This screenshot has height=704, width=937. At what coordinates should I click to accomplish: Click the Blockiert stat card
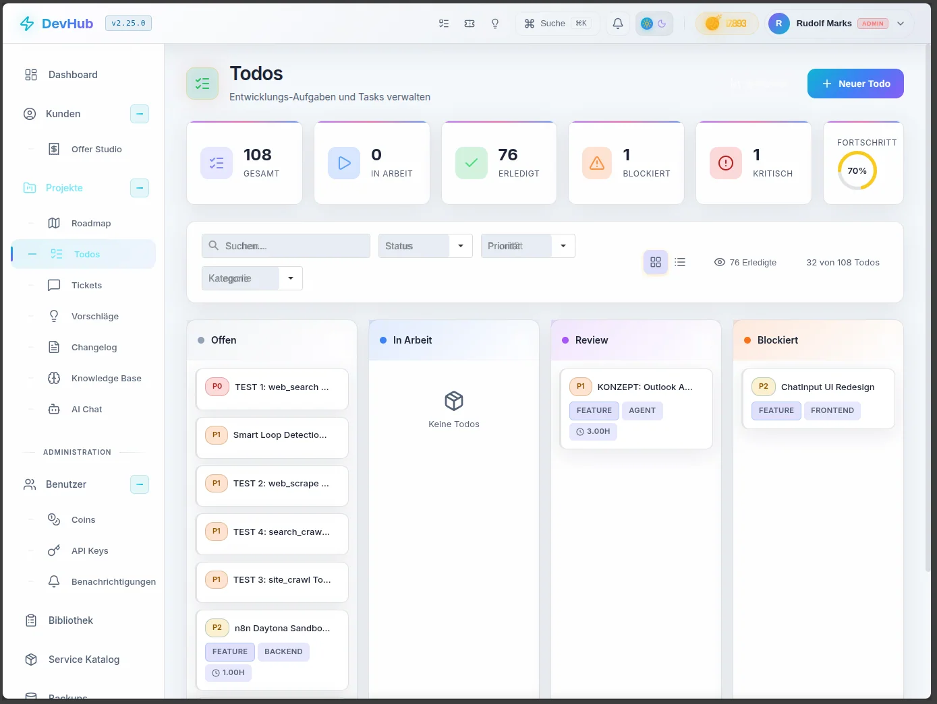[626, 163]
